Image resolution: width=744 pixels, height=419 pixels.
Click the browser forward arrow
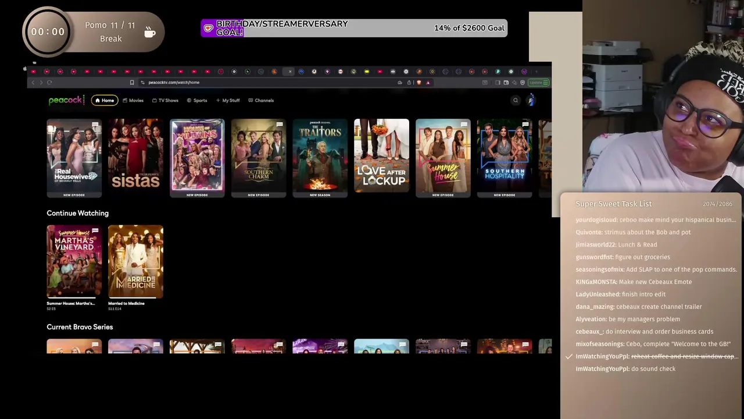pos(41,83)
